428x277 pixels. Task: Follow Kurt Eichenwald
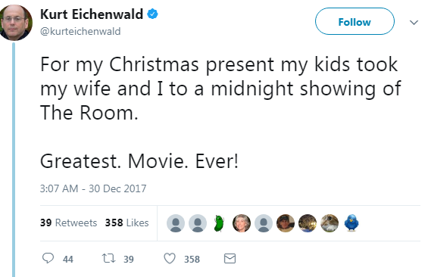pos(355,21)
